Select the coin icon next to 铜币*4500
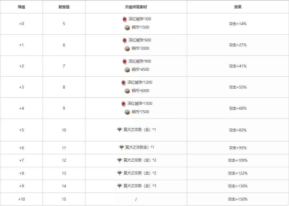Image resolution: width=289 pixels, height=206 pixels. [127, 70]
